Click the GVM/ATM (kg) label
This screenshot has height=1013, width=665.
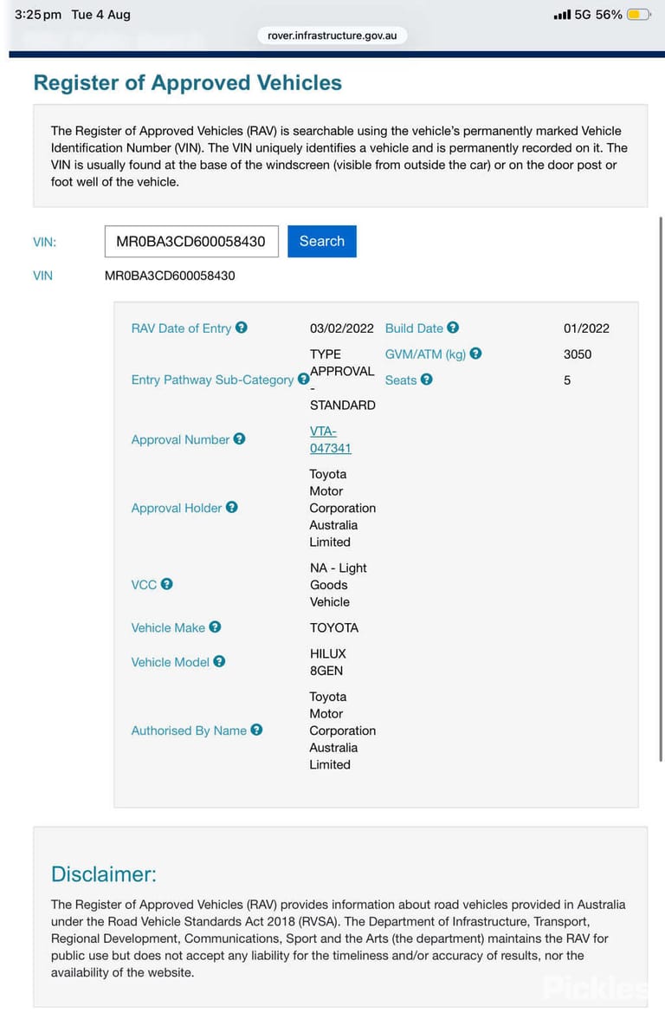[425, 354]
